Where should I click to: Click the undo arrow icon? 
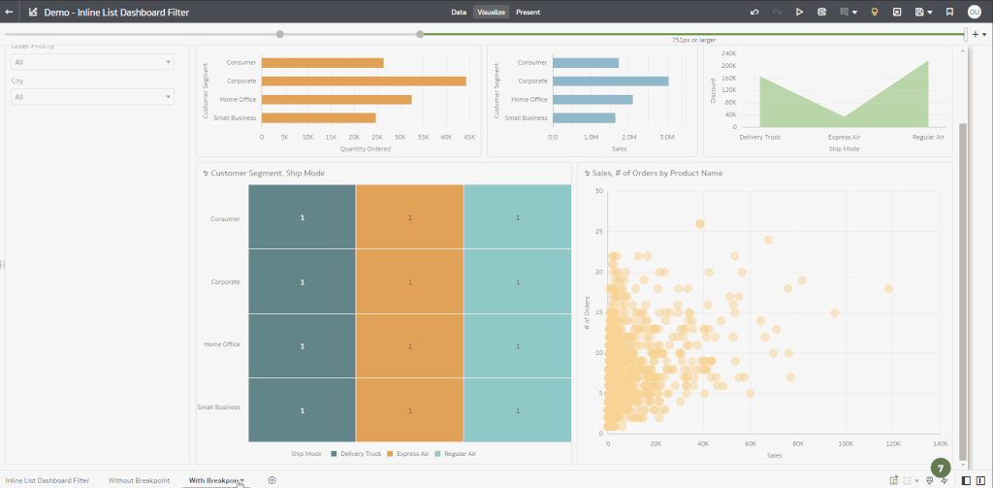click(x=754, y=13)
